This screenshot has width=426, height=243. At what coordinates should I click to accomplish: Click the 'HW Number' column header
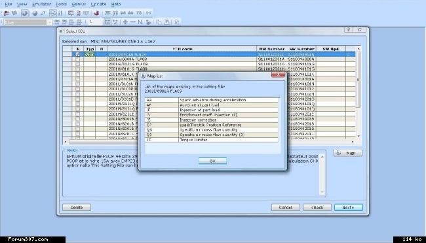272,49
